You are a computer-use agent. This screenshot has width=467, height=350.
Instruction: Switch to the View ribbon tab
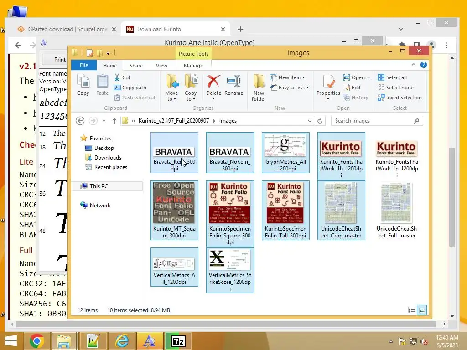162,66
